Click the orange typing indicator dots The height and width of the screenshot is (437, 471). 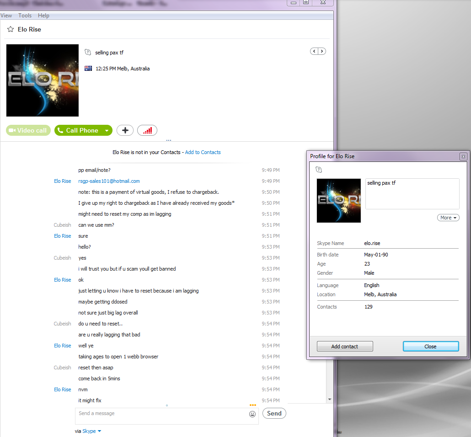click(x=253, y=405)
